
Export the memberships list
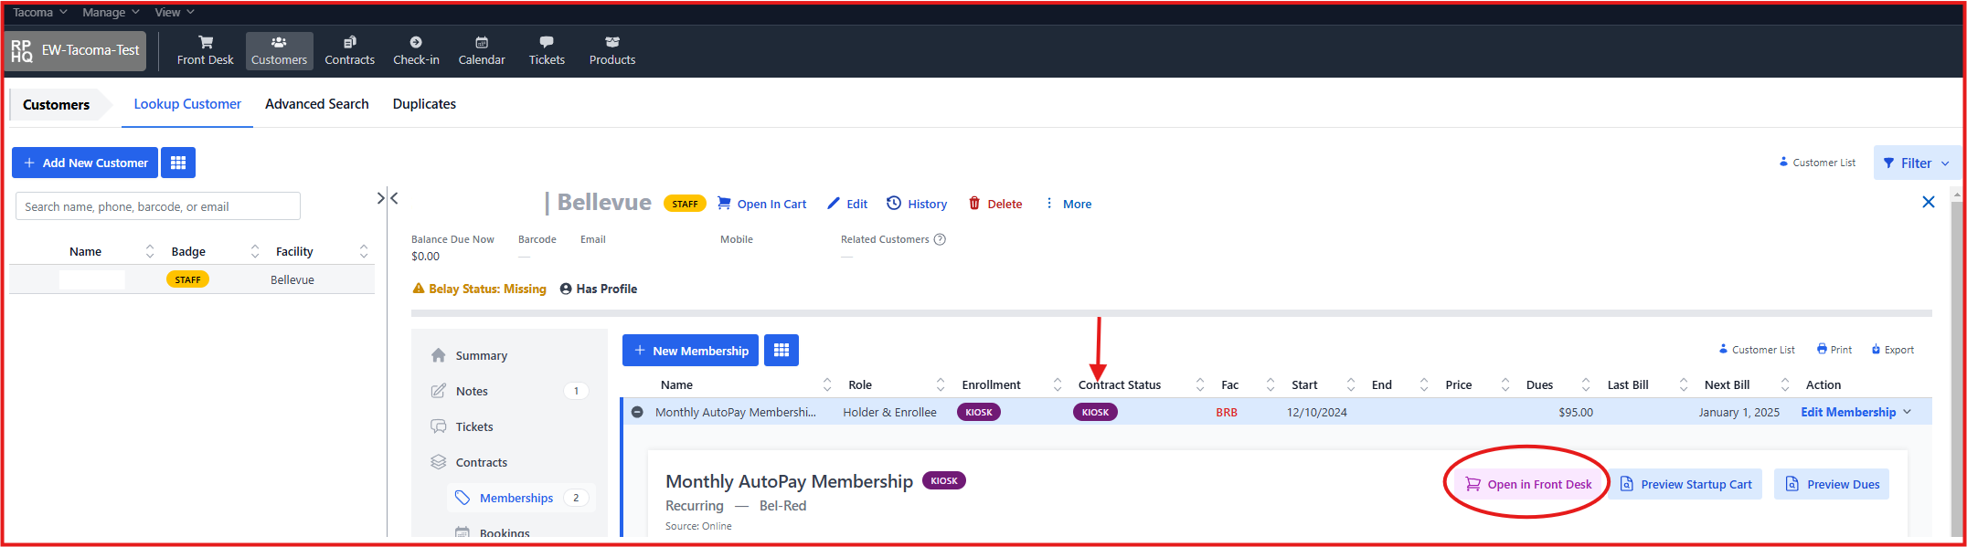point(1892,350)
